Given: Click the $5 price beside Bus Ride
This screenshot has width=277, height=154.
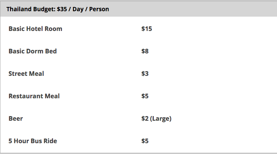Looking at the screenshot, I should (x=145, y=141).
